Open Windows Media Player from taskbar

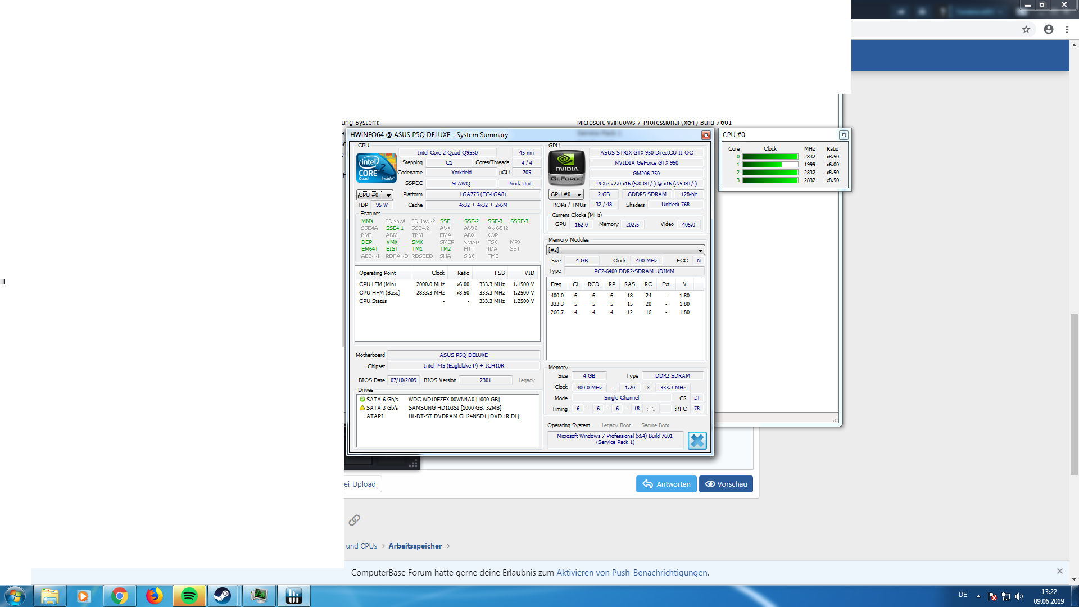coord(84,596)
